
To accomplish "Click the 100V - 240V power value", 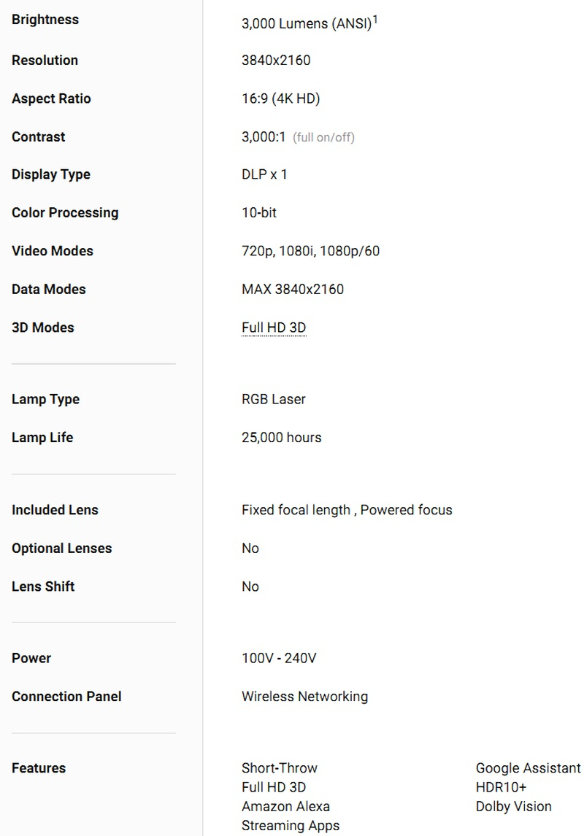I will pyautogui.click(x=279, y=659).
